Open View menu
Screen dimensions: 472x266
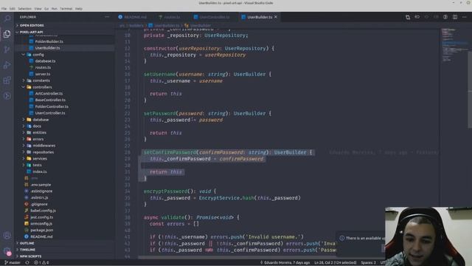38,9
